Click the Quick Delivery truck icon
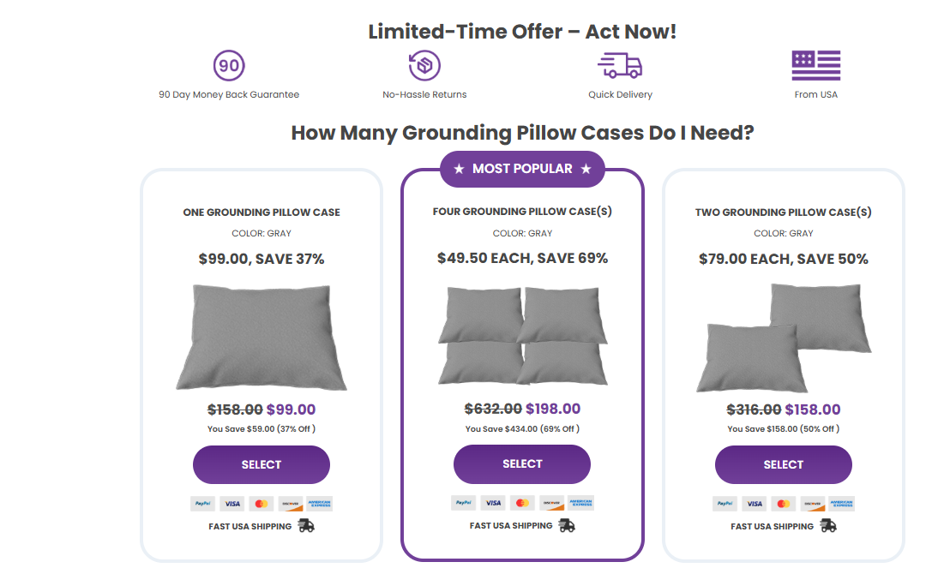950x568 pixels. click(x=620, y=66)
